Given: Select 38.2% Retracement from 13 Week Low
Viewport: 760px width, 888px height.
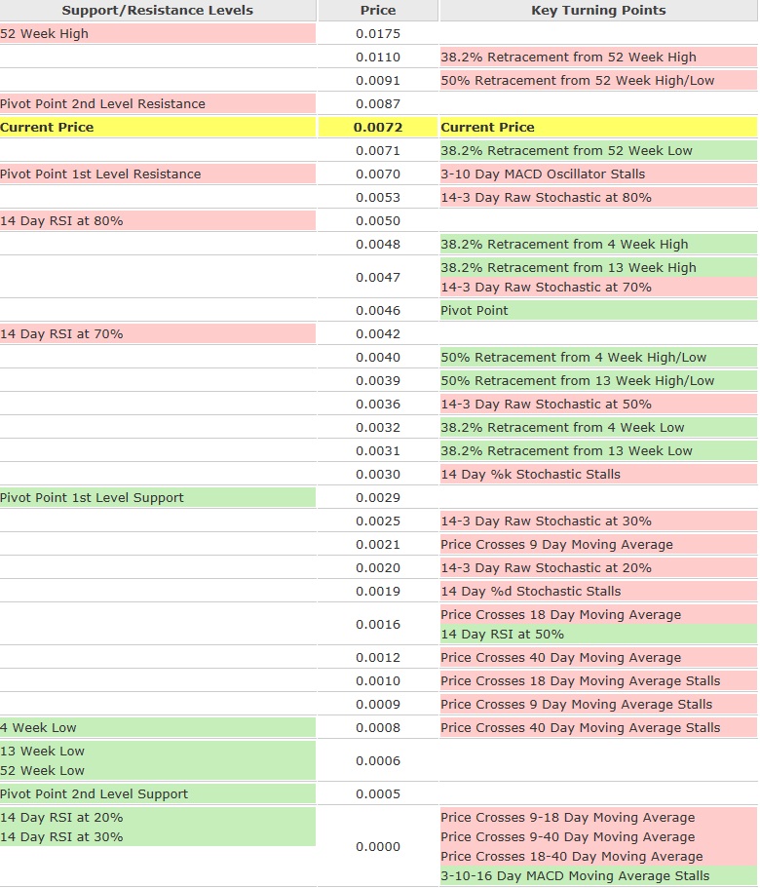Looking at the screenshot, I should [x=598, y=450].
